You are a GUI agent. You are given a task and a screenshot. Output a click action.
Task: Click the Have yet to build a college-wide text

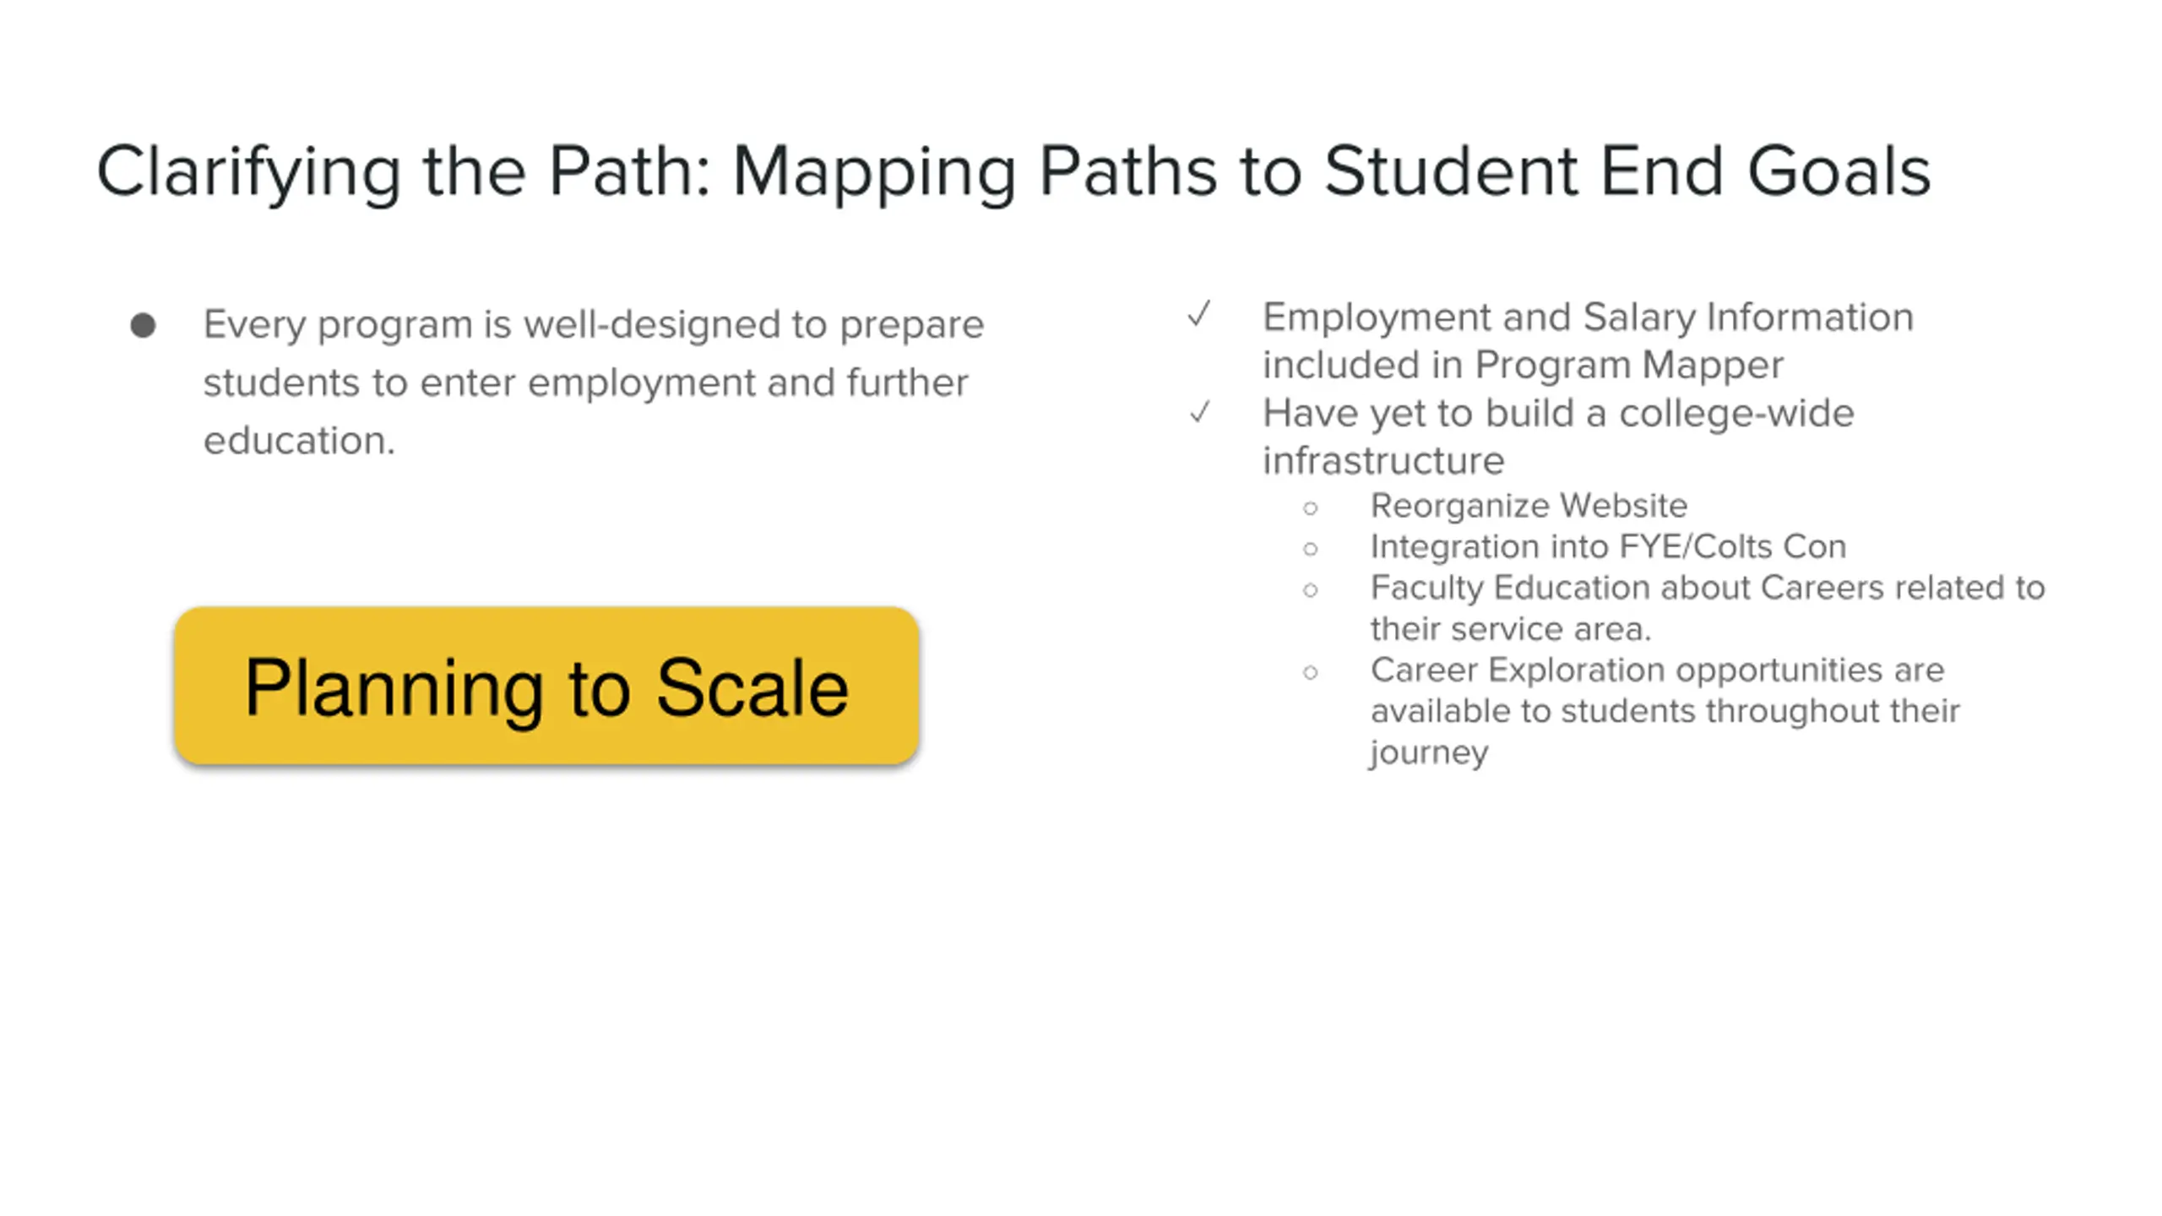click(1557, 413)
